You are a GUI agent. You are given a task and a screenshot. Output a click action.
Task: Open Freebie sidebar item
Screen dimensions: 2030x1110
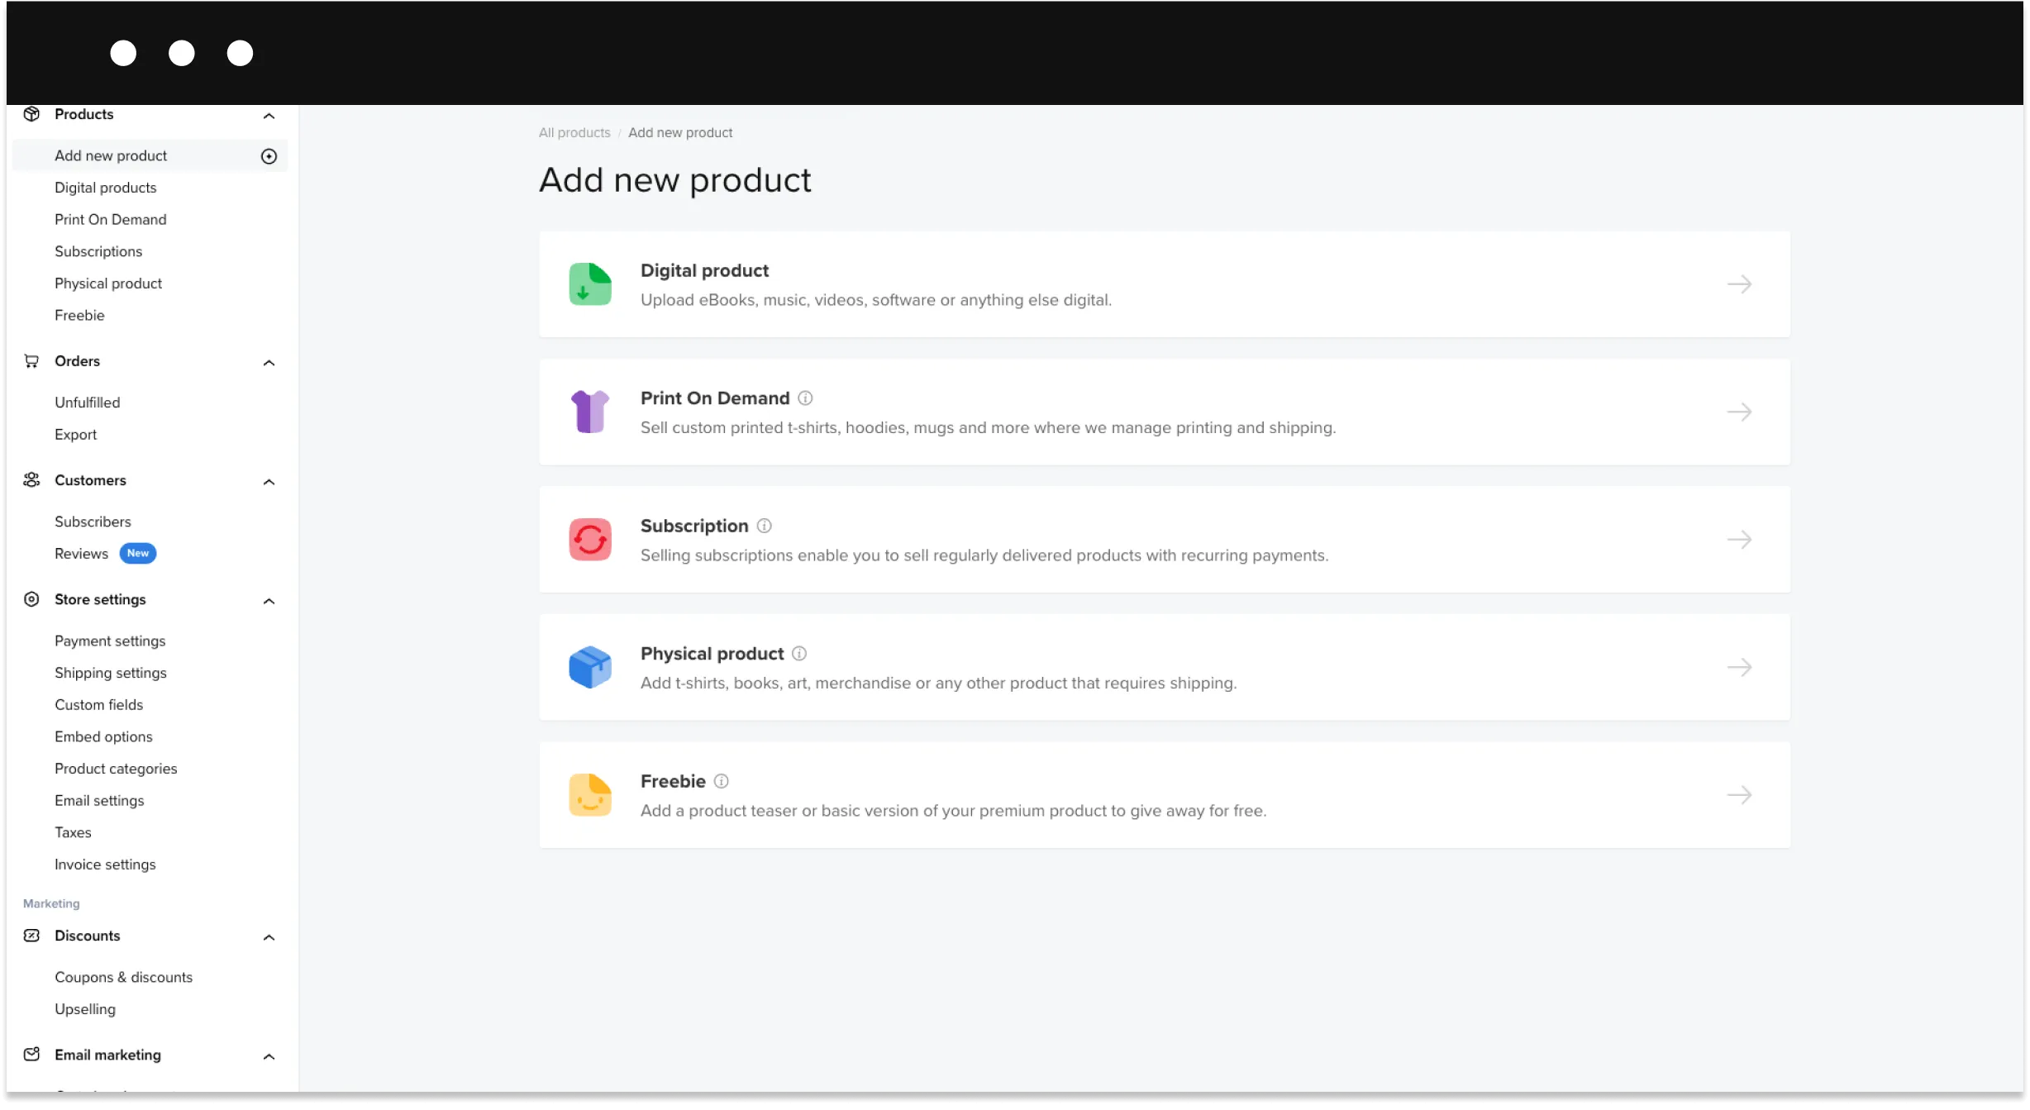(x=79, y=315)
